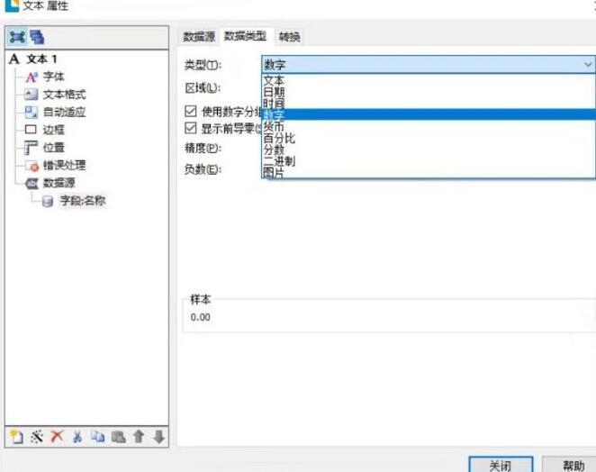Switch to the 转换 tab
Viewport: 596px width, 472px height.
point(289,37)
